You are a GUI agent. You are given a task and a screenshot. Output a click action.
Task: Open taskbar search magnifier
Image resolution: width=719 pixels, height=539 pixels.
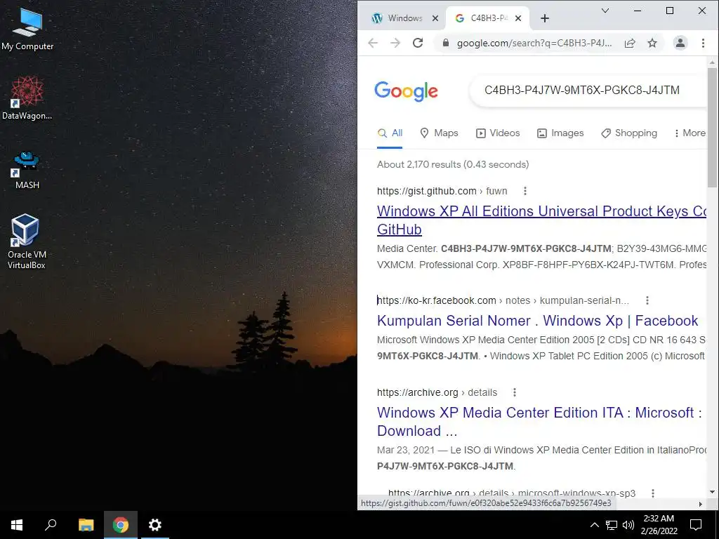51,525
